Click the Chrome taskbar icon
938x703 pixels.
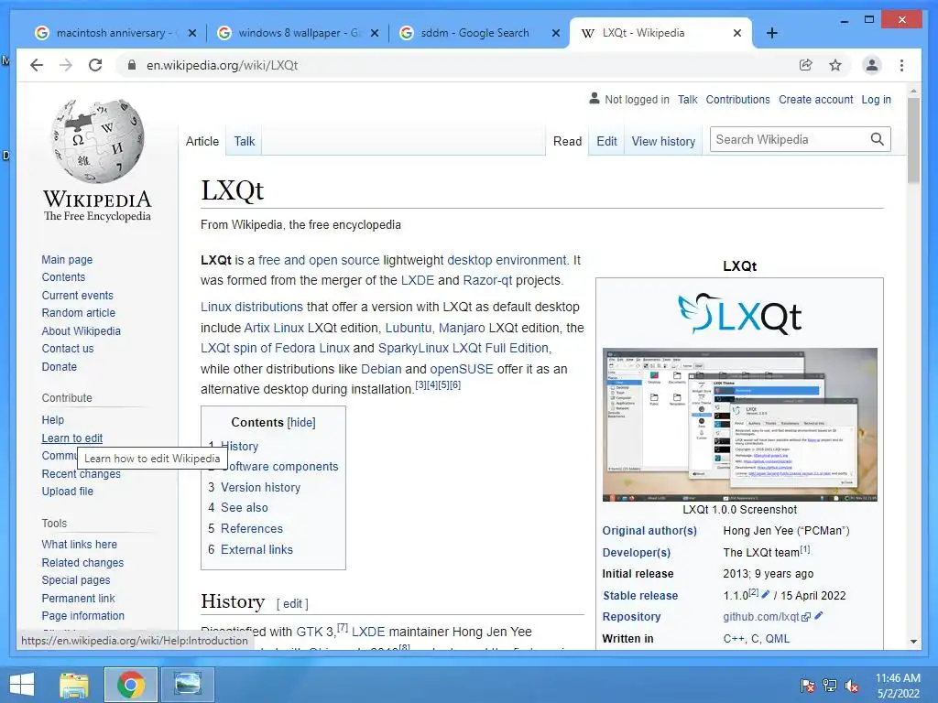click(x=130, y=685)
